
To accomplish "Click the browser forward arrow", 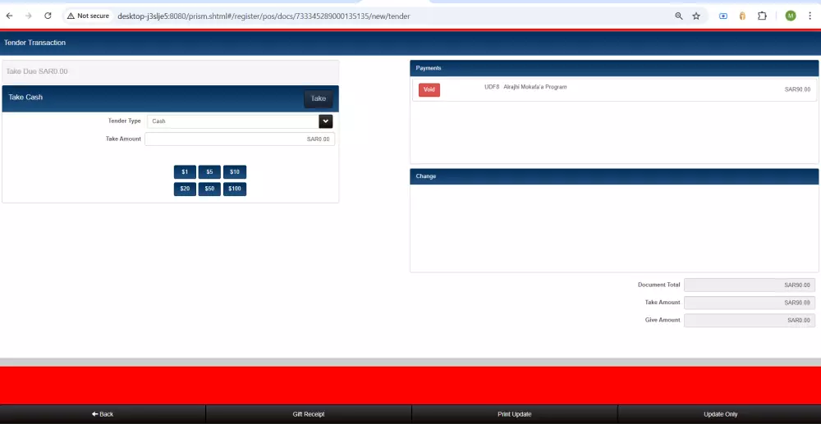I will (x=28, y=16).
